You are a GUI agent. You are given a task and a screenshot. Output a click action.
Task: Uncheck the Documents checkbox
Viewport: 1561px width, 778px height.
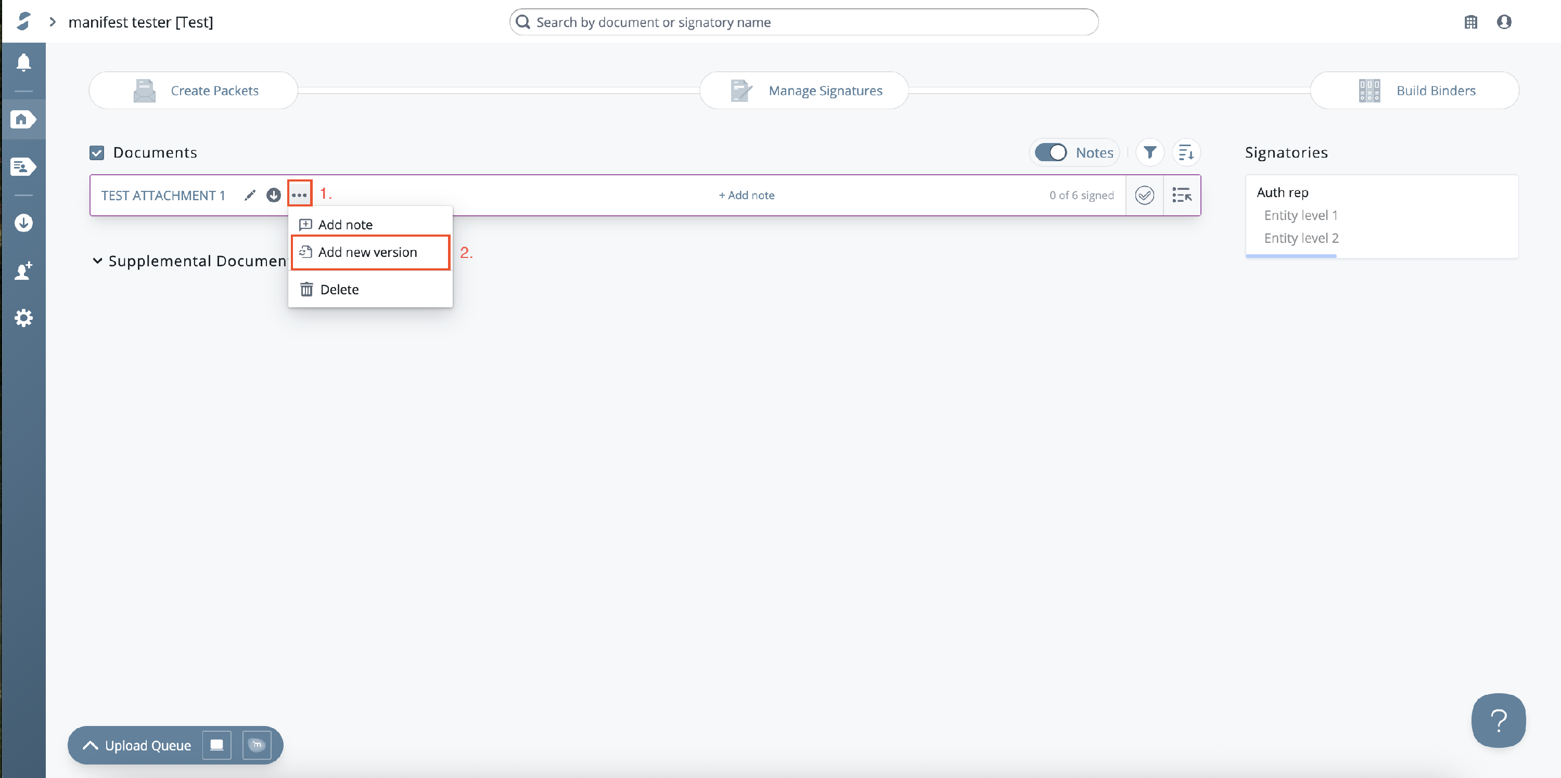pos(97,152)
